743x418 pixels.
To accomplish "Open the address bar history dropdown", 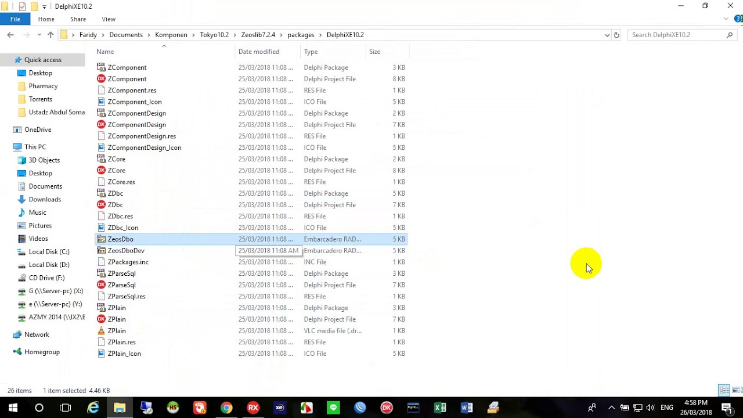I will tap(607, 35).
